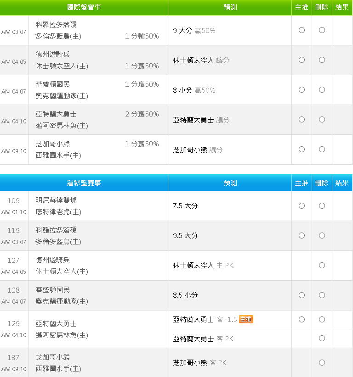Choose 刪除 for 華盛頓國民 game in 國際盤

pos(322,90)
